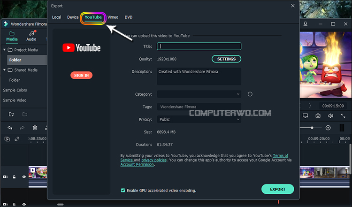Click the timeline vertical scrollbar
Image resolution: width=352 pixels, height=207 pixels.
351,158
